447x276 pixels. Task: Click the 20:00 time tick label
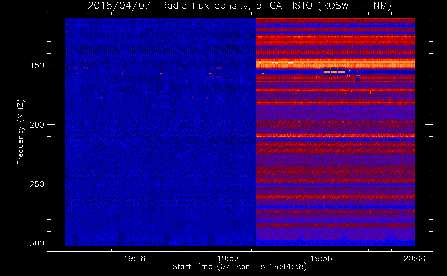pos(415,259)
